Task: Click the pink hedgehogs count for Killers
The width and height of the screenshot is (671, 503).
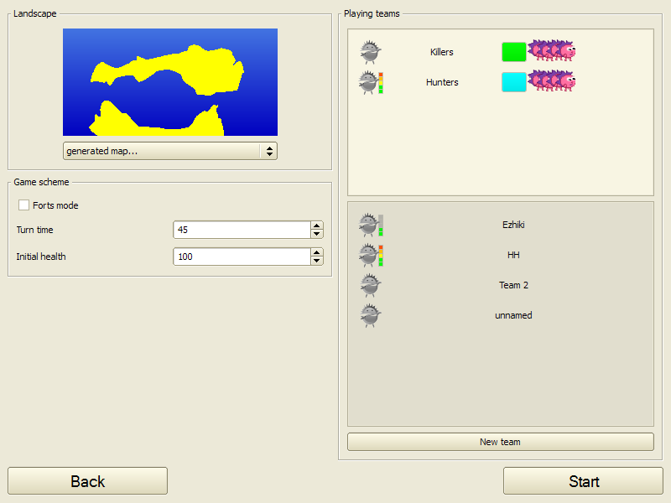Action: [552, 50]
